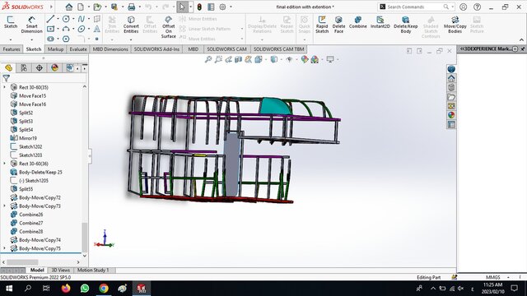The height and width of the screenshot is (296, 527).
Task: Open the Rapid Sketch tool
Action: point(322,25)
